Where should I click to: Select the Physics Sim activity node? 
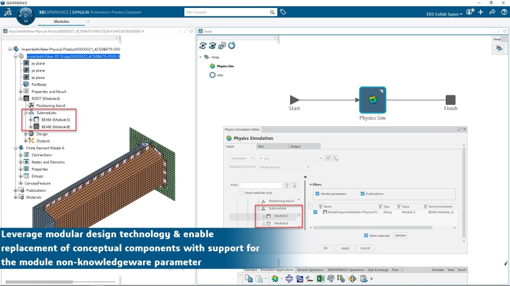(x=373, y=100)
